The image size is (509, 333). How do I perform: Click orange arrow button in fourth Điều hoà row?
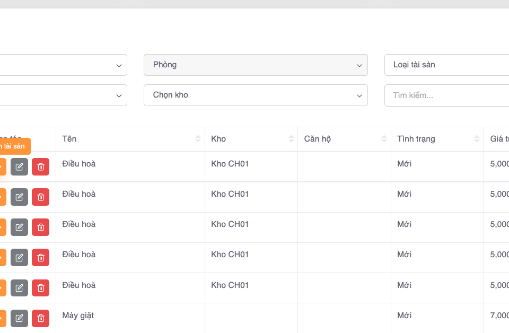[x=2, y=258]
